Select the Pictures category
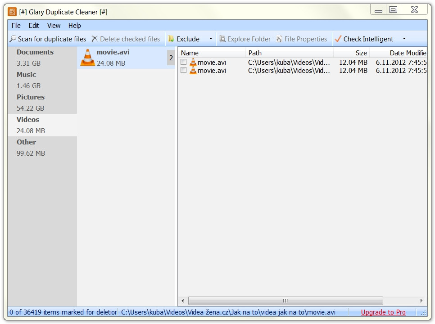Screen dimensions: 435x324 [x=42, y=103]
